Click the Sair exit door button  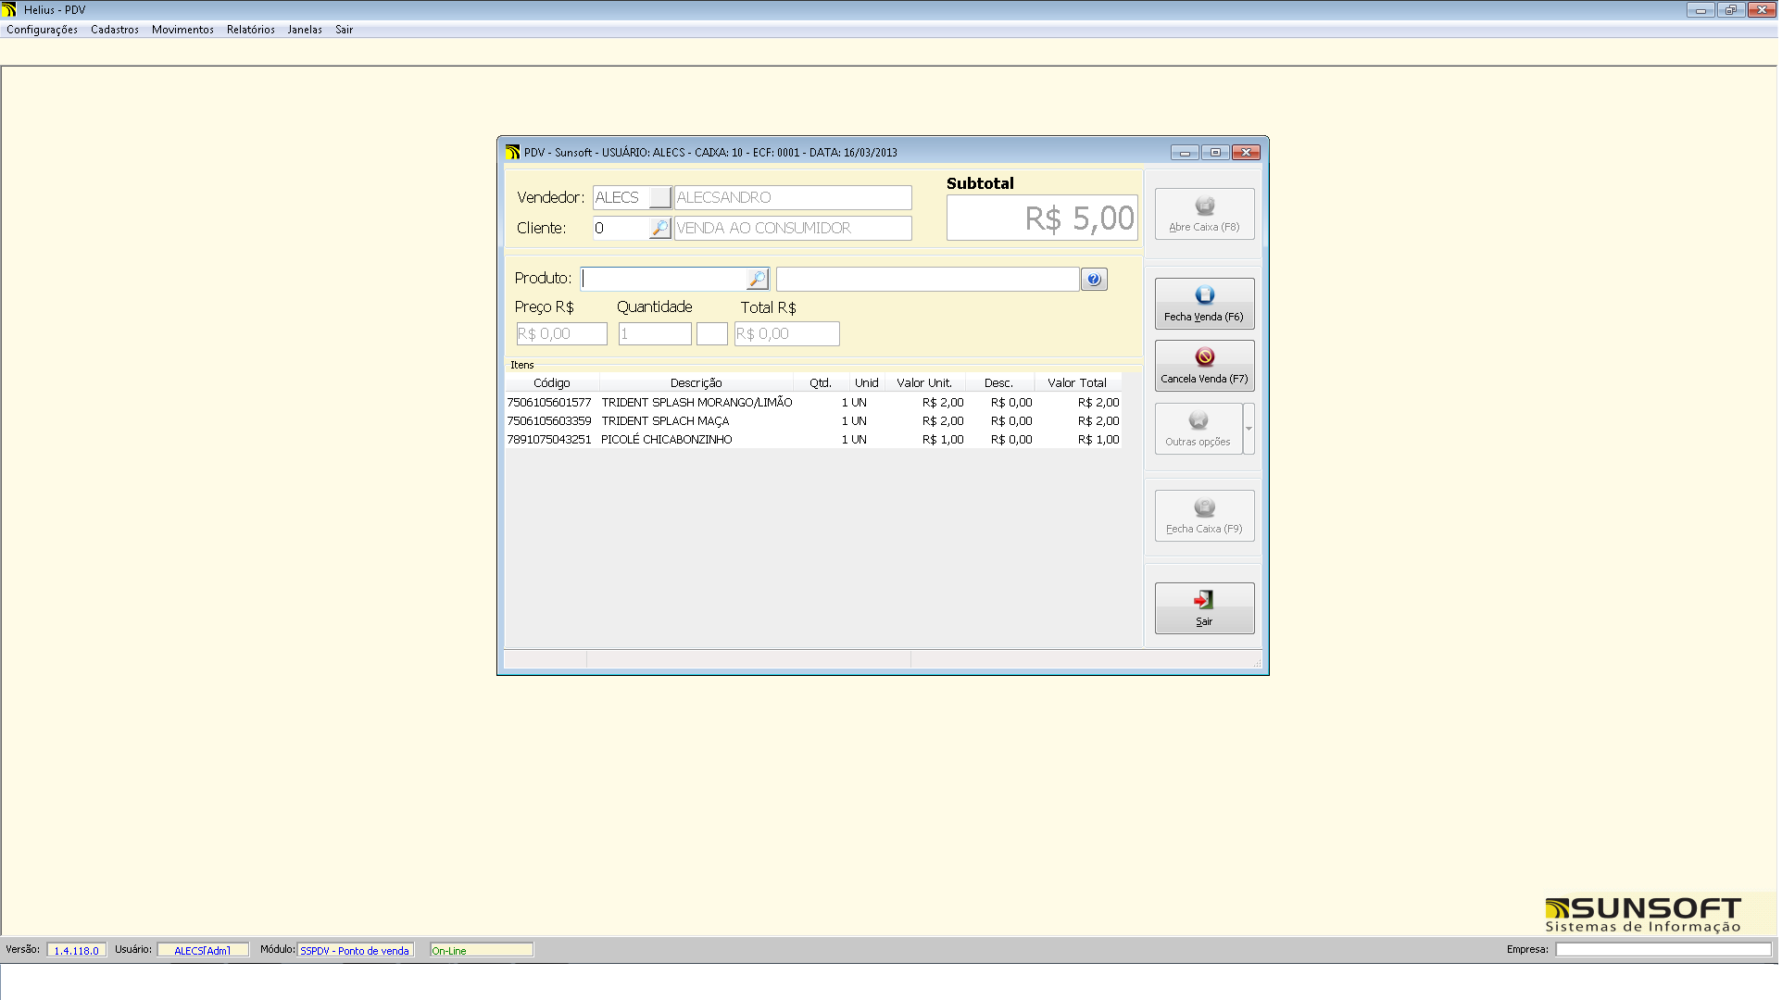[x=1204, y=608]
